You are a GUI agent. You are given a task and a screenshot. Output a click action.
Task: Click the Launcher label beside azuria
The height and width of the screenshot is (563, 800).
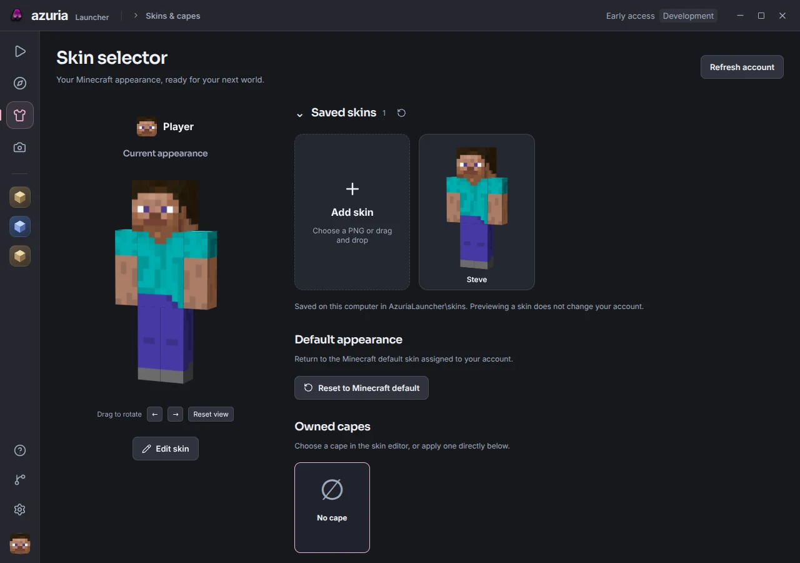pyautogui.click(x=92, y=17)
